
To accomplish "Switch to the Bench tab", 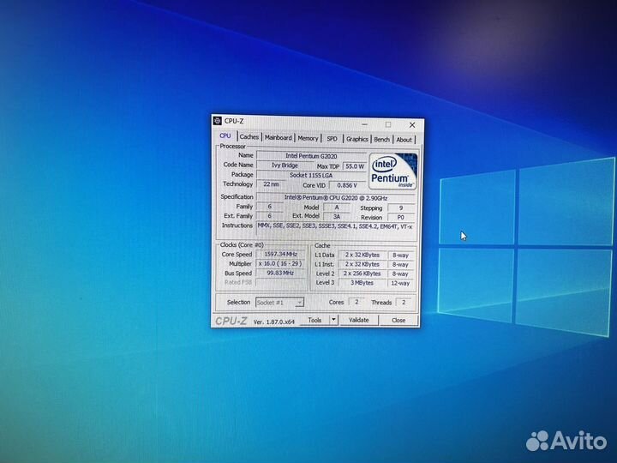I will 381,140.
